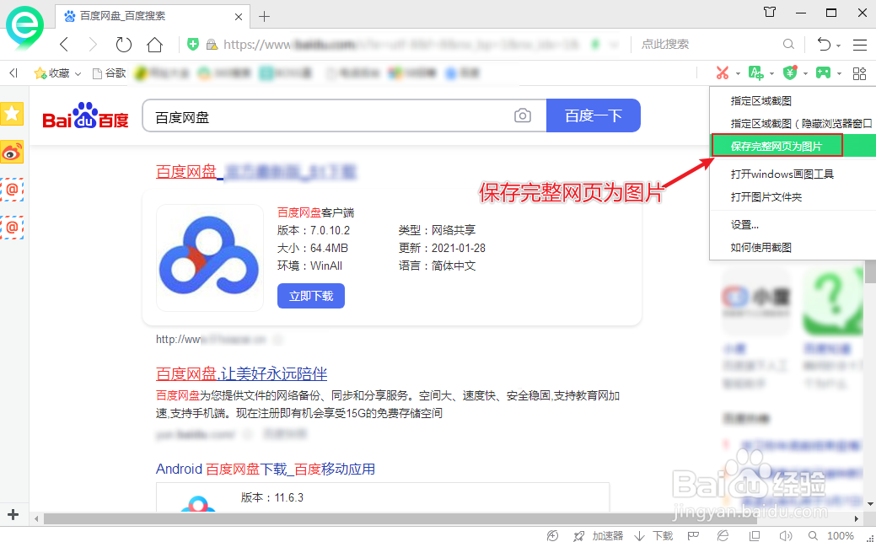Go back with the browser back arrow
Viewport: 876px width, 542px height.
64,44
